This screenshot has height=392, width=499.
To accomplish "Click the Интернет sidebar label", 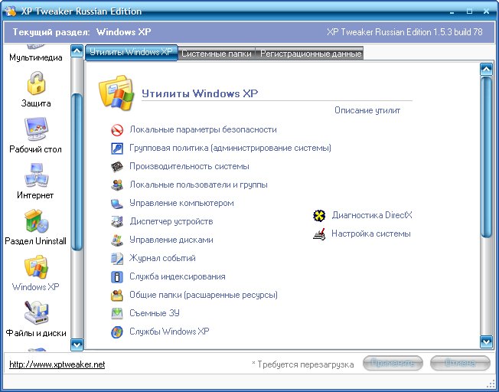I will click(35, 195).
